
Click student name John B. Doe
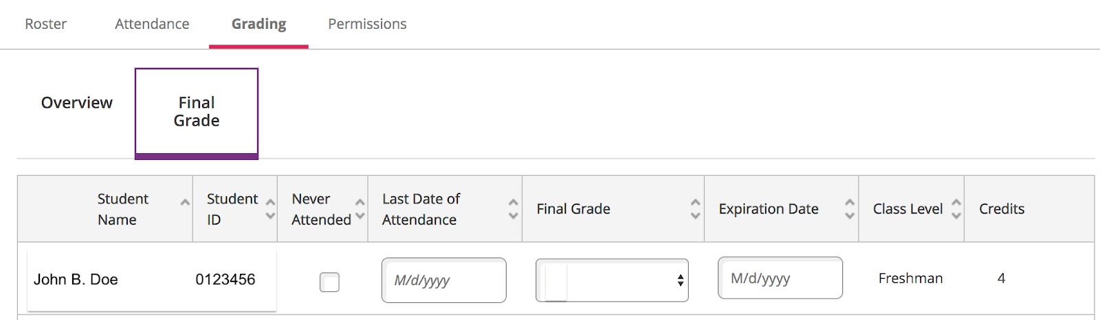(x=76, y=279)
